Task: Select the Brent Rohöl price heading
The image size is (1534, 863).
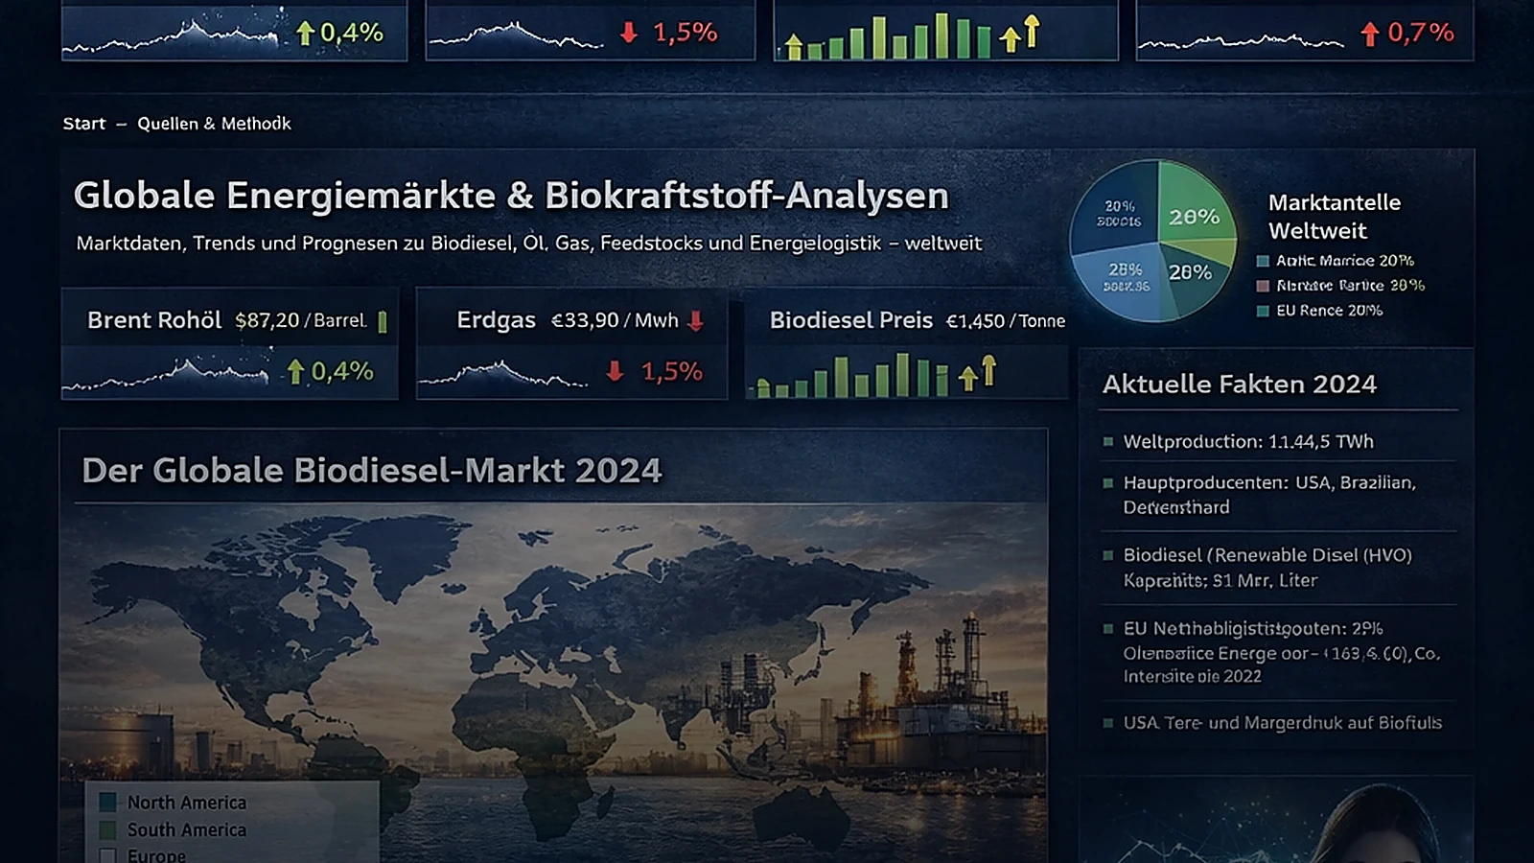Action: (154, 320)
